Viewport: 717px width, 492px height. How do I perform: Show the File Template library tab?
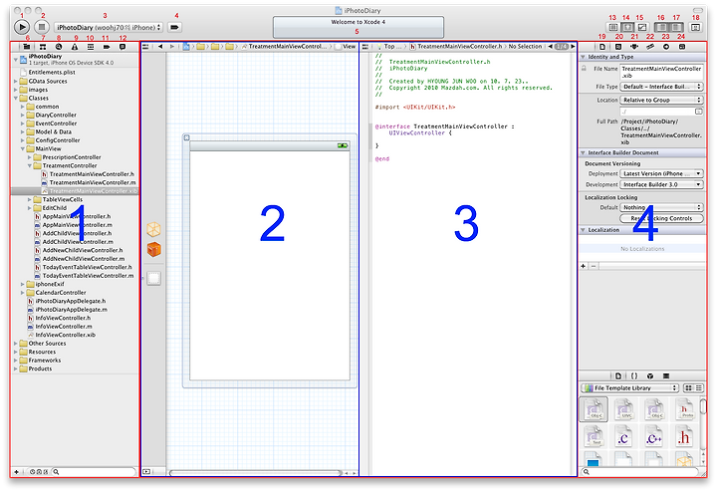tap(618, 375)
